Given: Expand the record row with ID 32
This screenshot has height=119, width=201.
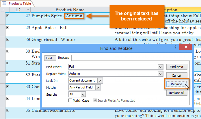Looking at the screenshot, I should pos(8,75).
